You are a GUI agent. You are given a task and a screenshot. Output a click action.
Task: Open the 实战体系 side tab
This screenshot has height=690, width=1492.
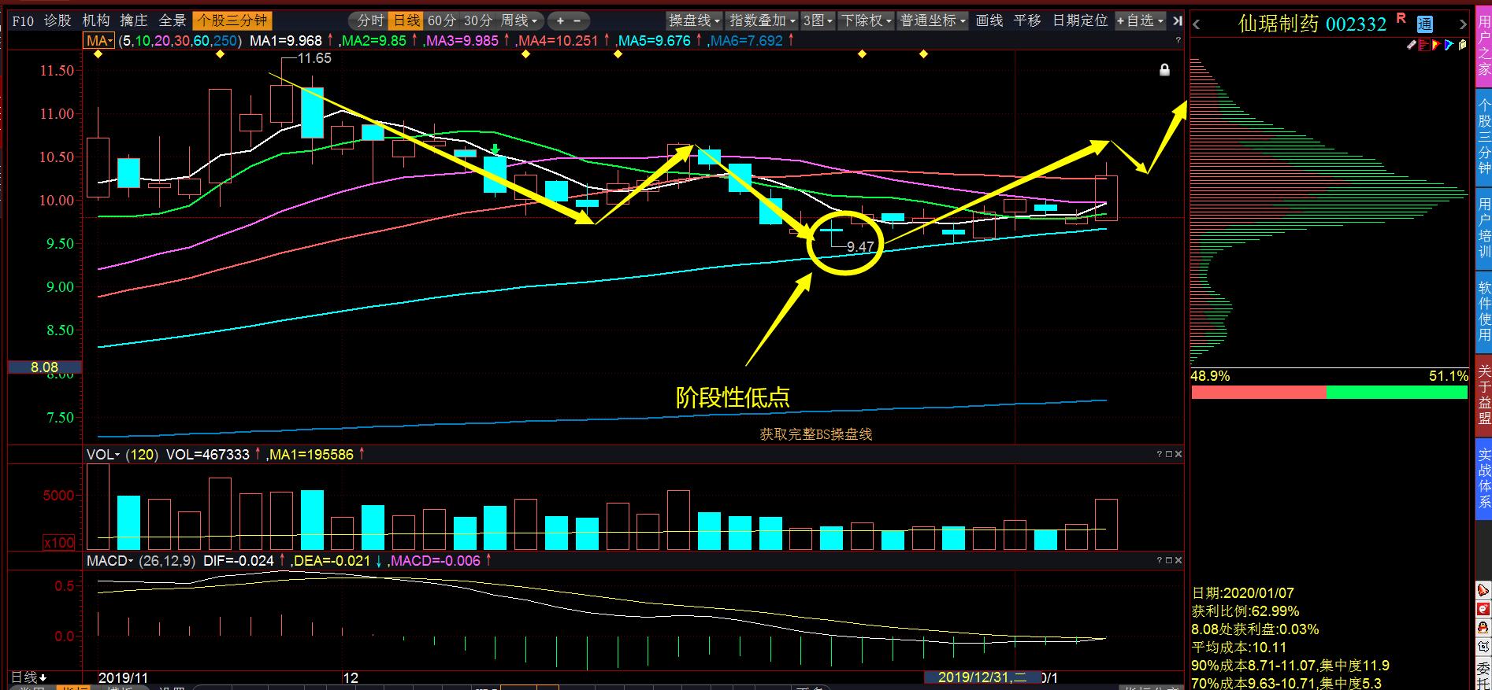pos(1483,478)
